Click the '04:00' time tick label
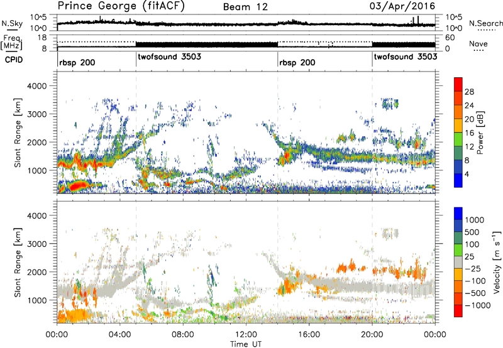Screen dimensions: 503x348 pyautogui.click(x=120, y=335)
